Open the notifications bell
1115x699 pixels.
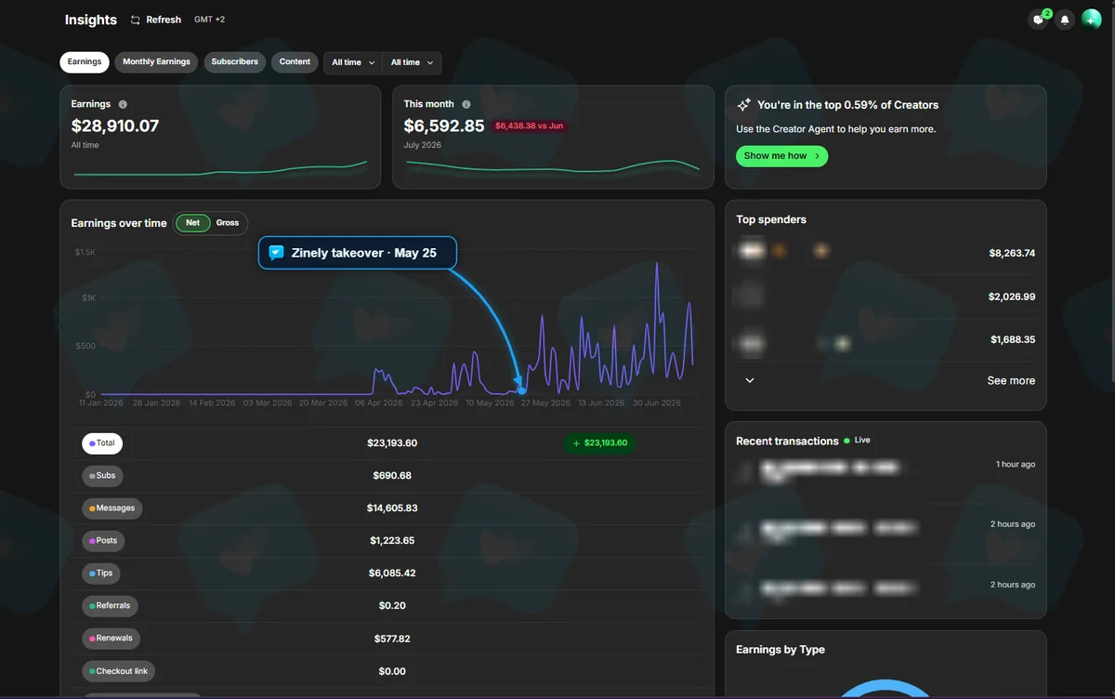(x=1065, y=20)
